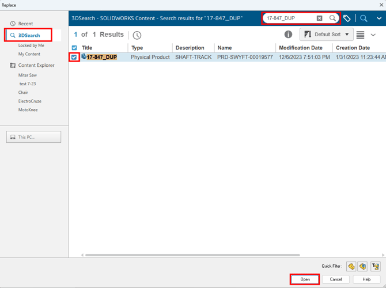
Task: Click the blue search icon in header
Action: tap(364, 18)
